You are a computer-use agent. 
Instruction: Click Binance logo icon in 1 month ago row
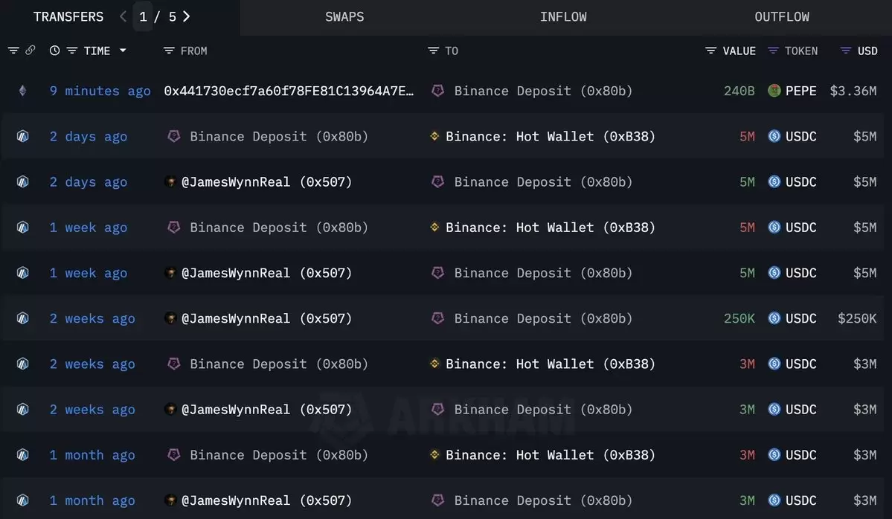click(434, 454)
